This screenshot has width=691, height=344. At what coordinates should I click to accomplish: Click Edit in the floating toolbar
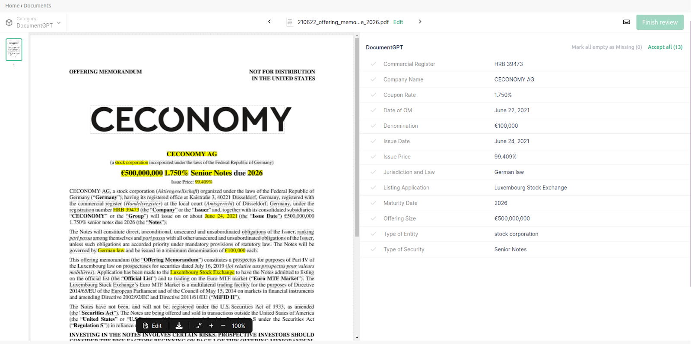click(152, 326)
